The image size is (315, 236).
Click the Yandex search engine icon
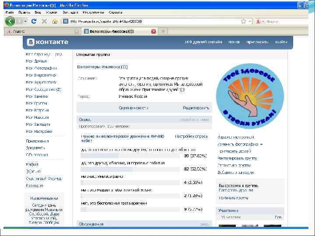pos(258,21)
